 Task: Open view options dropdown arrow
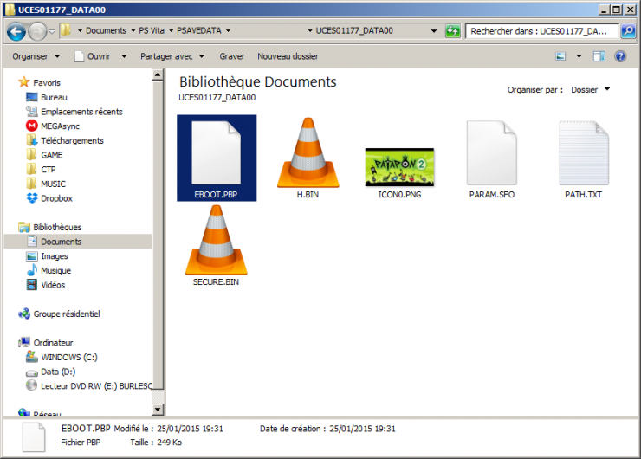point(579,56)
